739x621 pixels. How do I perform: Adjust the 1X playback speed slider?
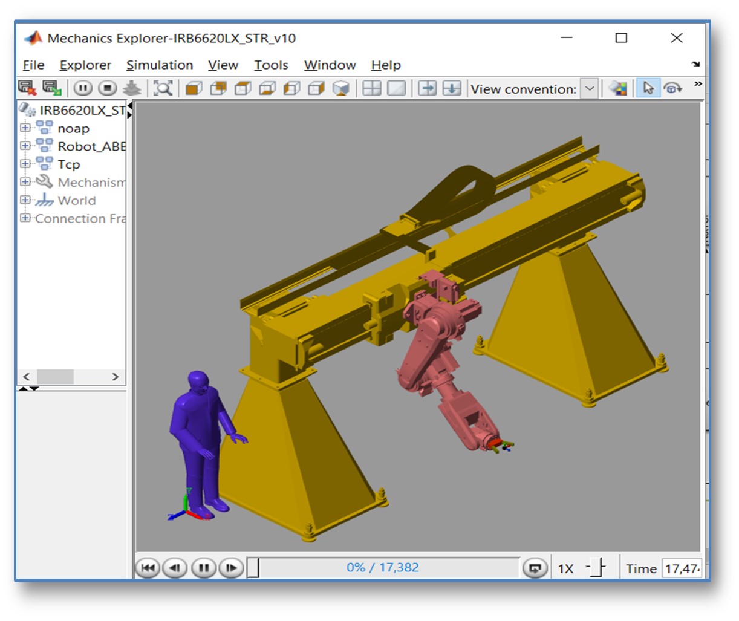596,568
